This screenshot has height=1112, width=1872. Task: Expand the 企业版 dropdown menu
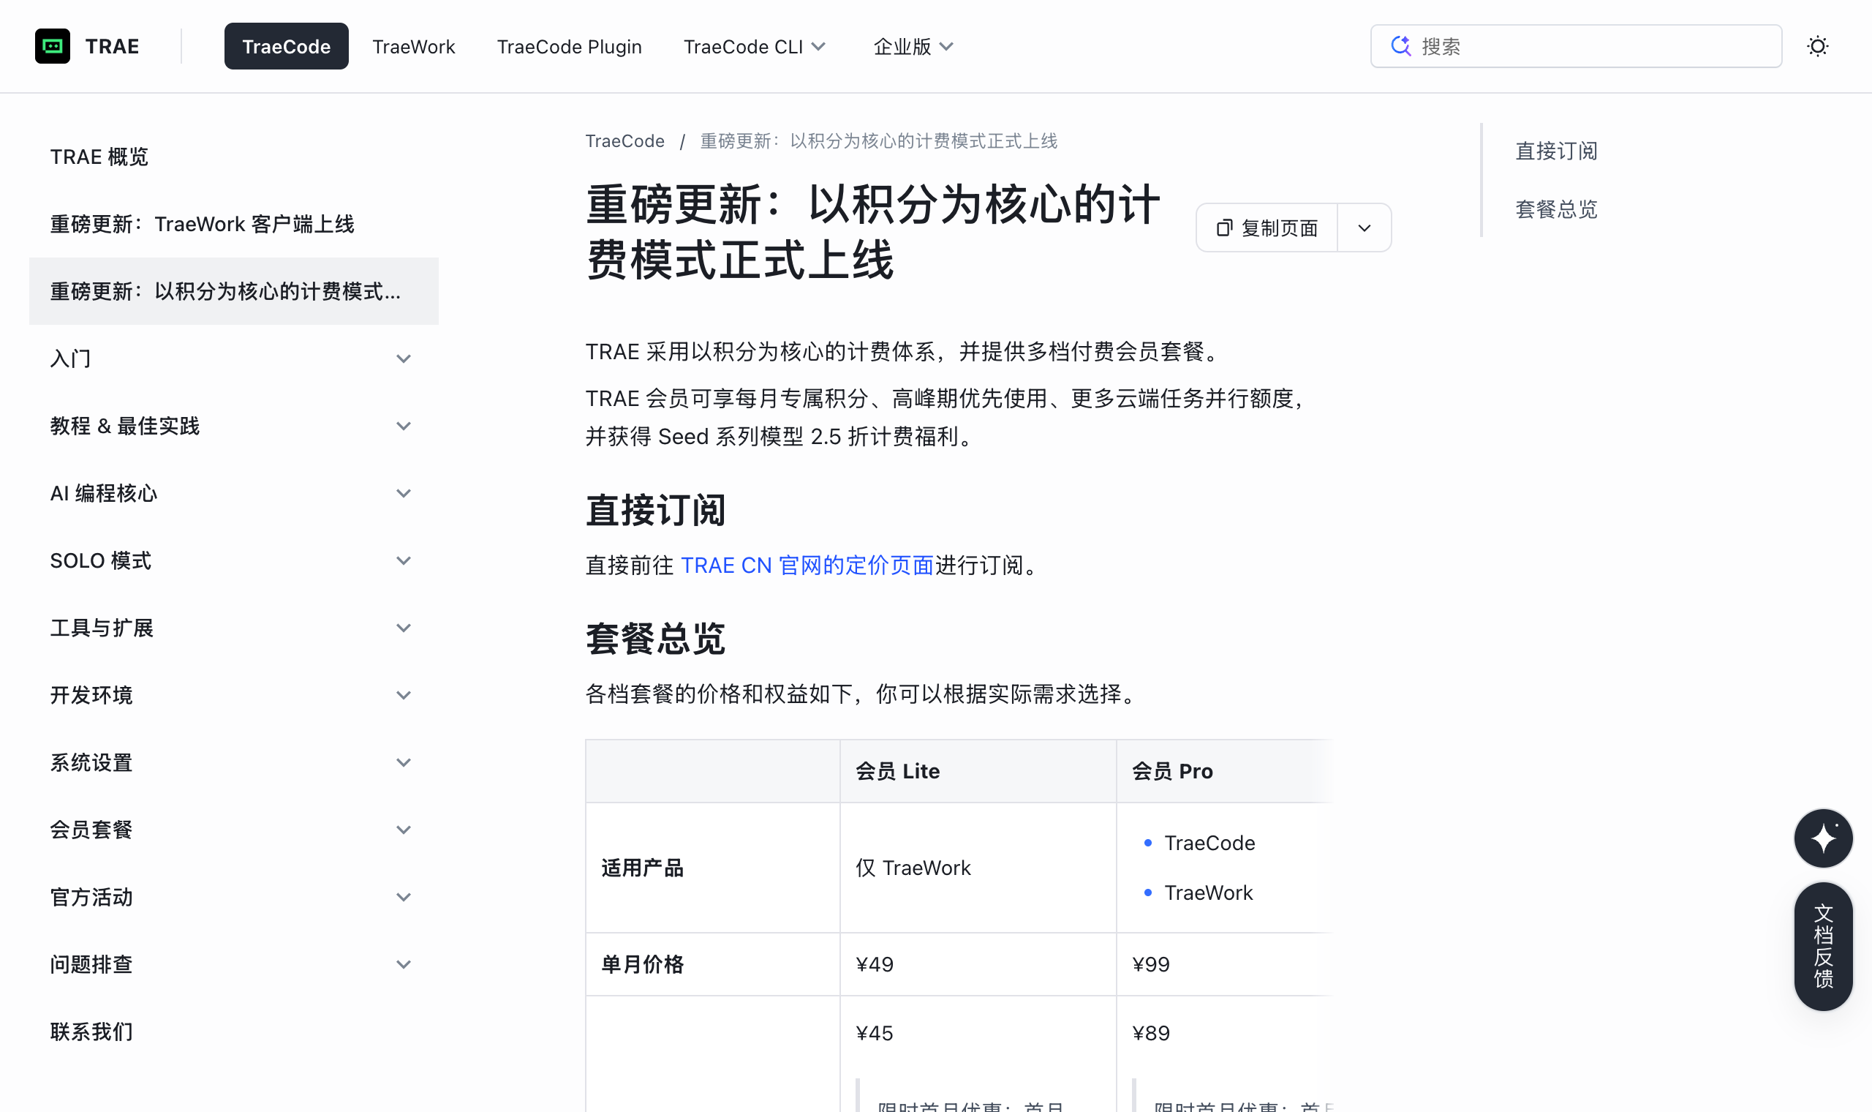pyautogui.click(x=913, y=47)
